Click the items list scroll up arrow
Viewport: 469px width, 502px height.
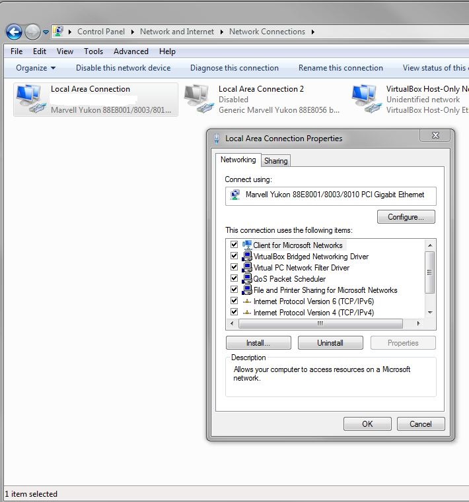click(430, 245)
